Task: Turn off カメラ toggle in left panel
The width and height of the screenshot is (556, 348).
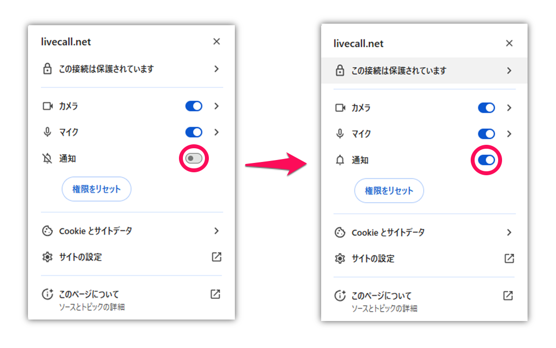Action: (x=194, y=106)
